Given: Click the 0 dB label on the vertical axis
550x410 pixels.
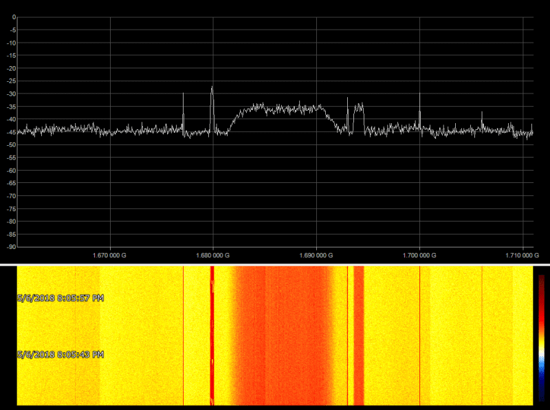Looking at the screenshot, I should 13,17.
